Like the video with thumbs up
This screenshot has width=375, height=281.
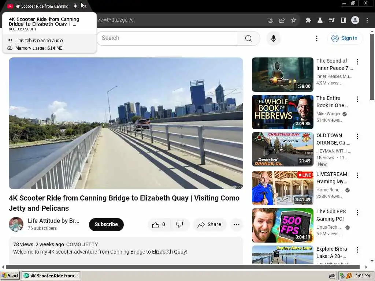pyautogui.click(x=159, y=224)
